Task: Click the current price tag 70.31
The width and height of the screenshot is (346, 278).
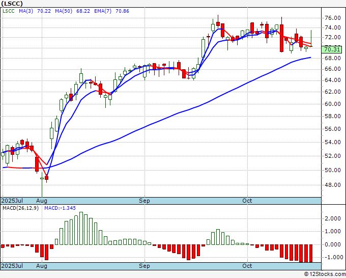Action: point(332,49)
